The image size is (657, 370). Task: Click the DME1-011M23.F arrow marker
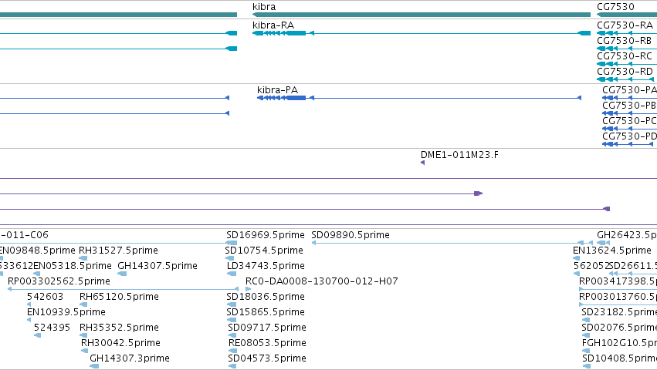(423, 163)
